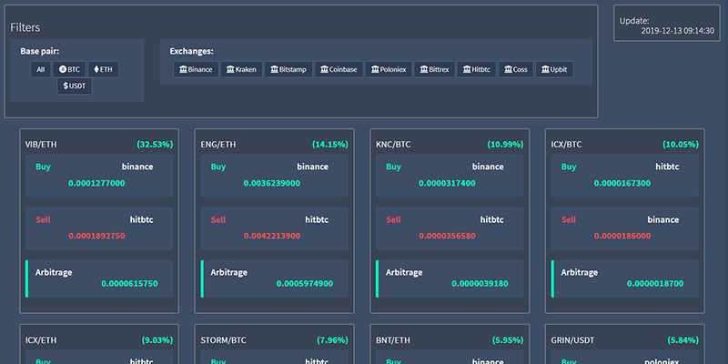Click ICX/BTC arbitrage value 0.0000018700

(655, 284)
